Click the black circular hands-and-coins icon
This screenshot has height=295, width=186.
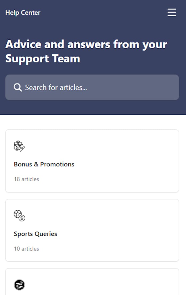19,285
